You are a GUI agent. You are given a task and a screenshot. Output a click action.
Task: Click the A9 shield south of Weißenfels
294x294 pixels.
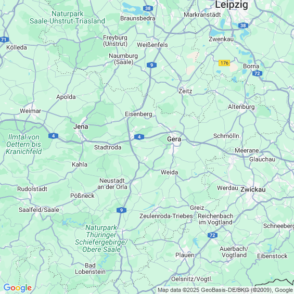[152, 65]
